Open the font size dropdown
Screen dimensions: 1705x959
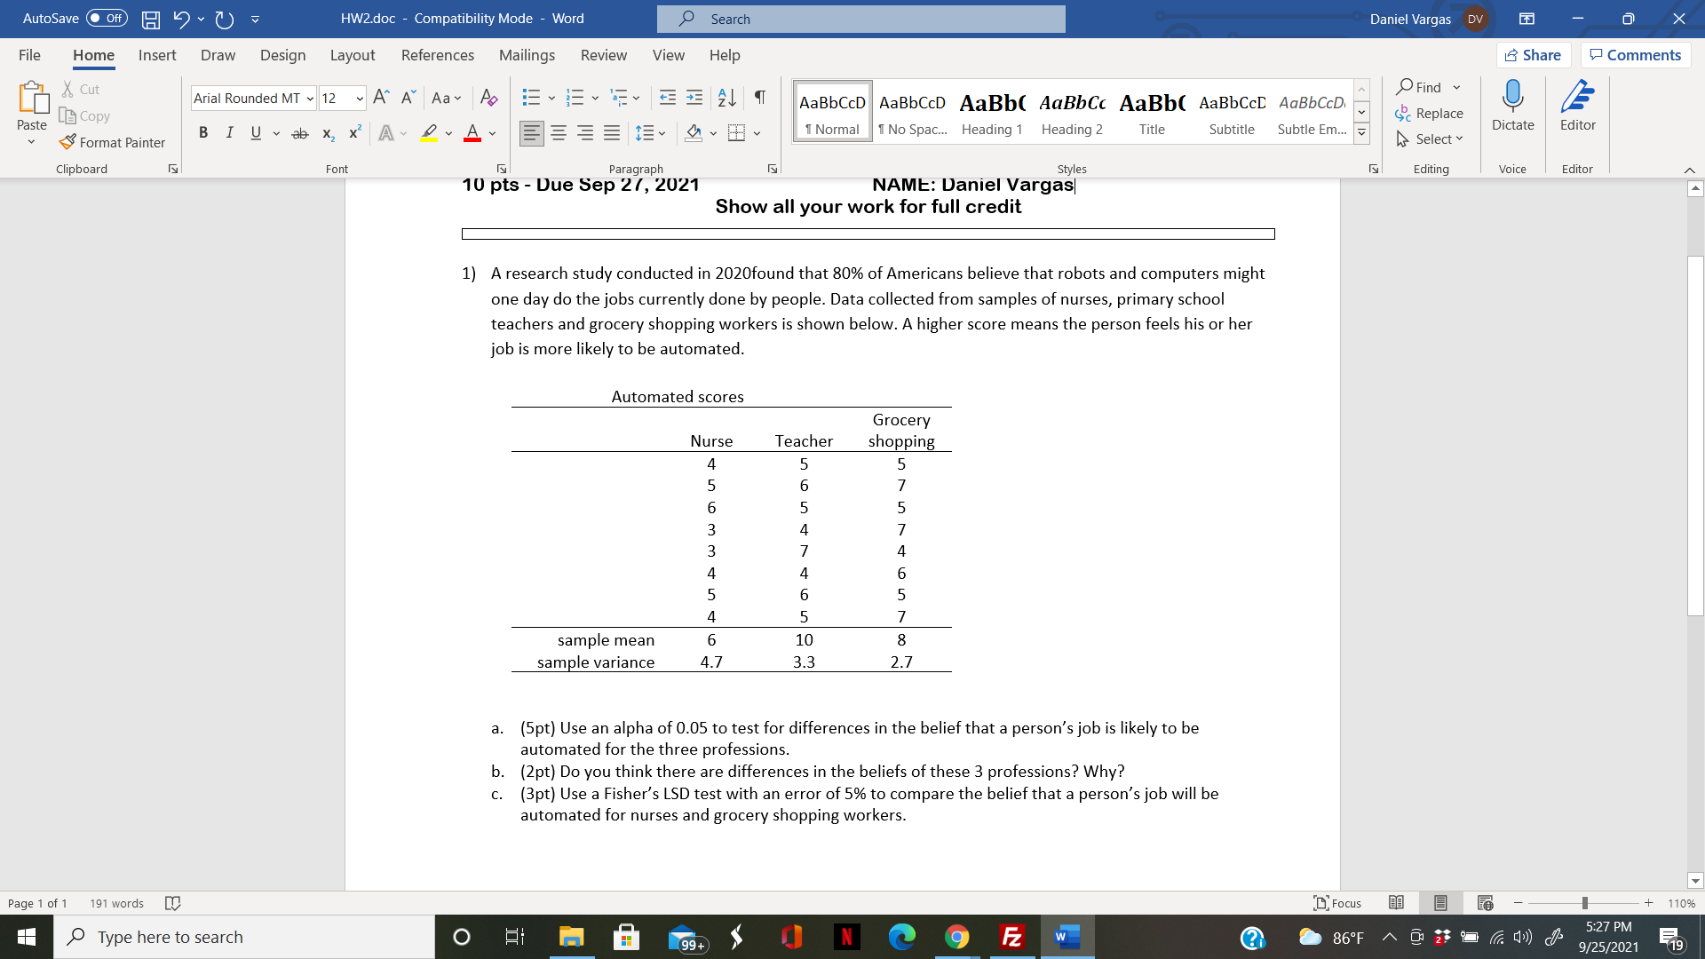click(359, 99)
